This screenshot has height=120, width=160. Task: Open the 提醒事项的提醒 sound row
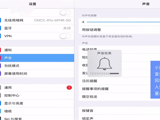click(115, 89)
